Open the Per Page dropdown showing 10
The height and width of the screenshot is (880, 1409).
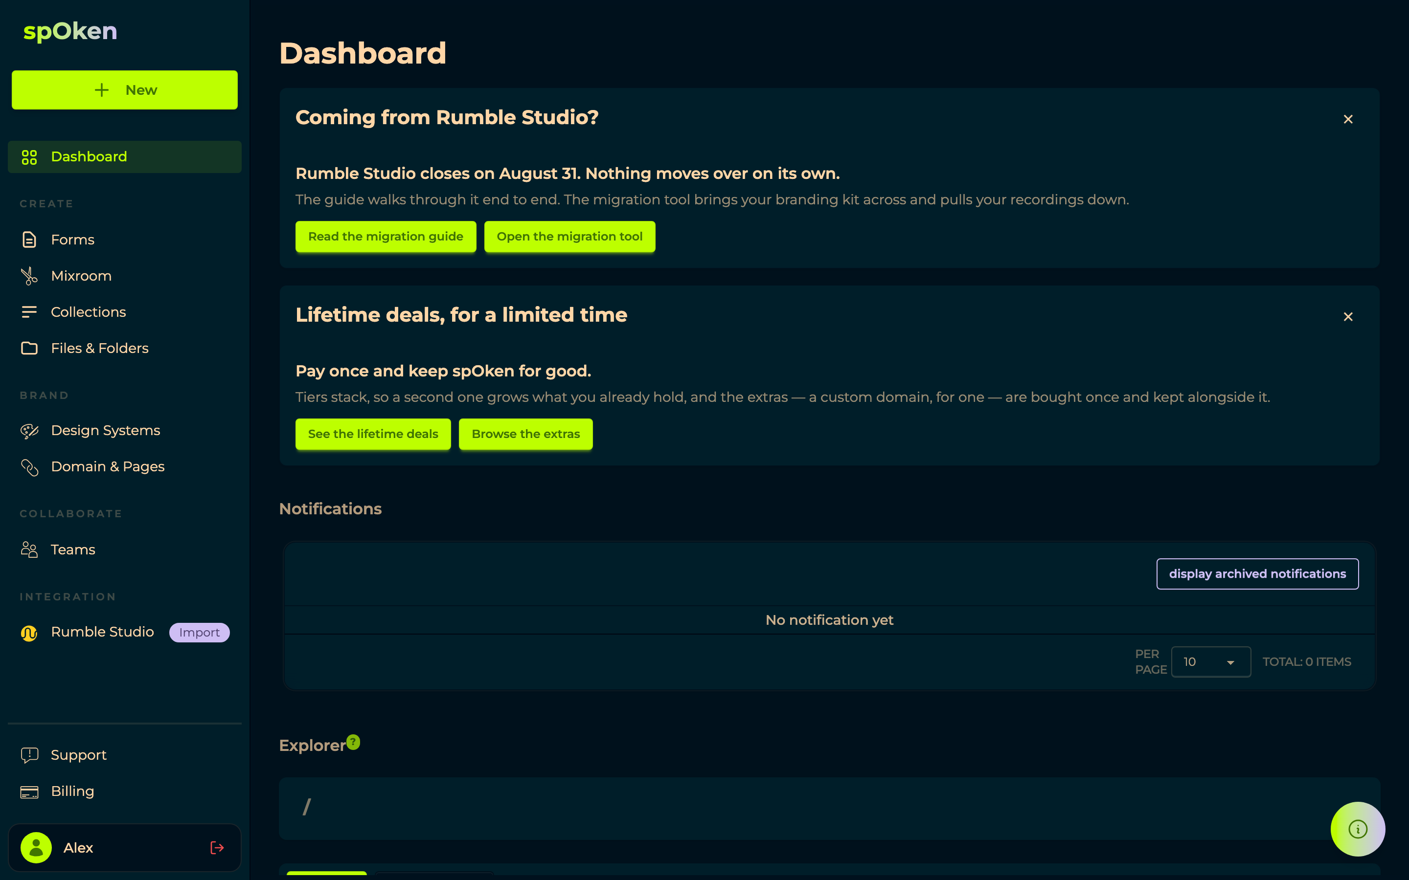(1210, 662)
